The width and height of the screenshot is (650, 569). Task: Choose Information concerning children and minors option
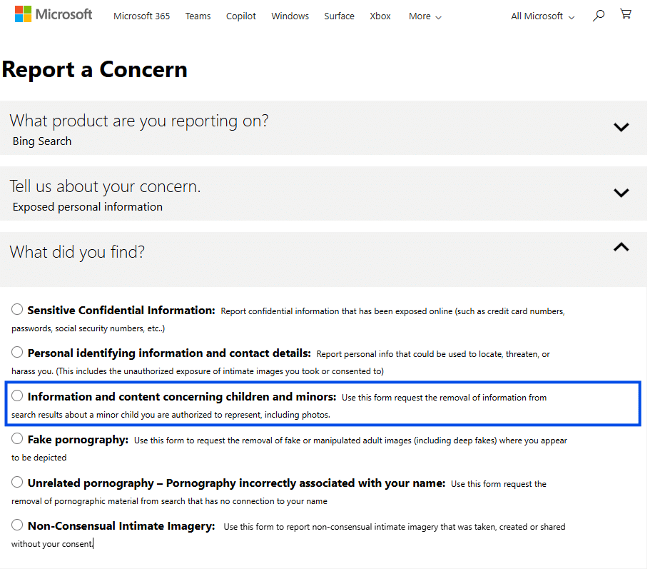(17, 396)
